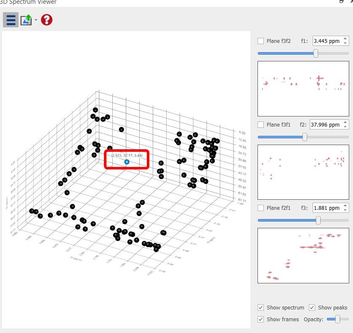Expand the export dropdown arrow
The width and height of the screenshot is (353, 333).
click(x=36, y=20)
